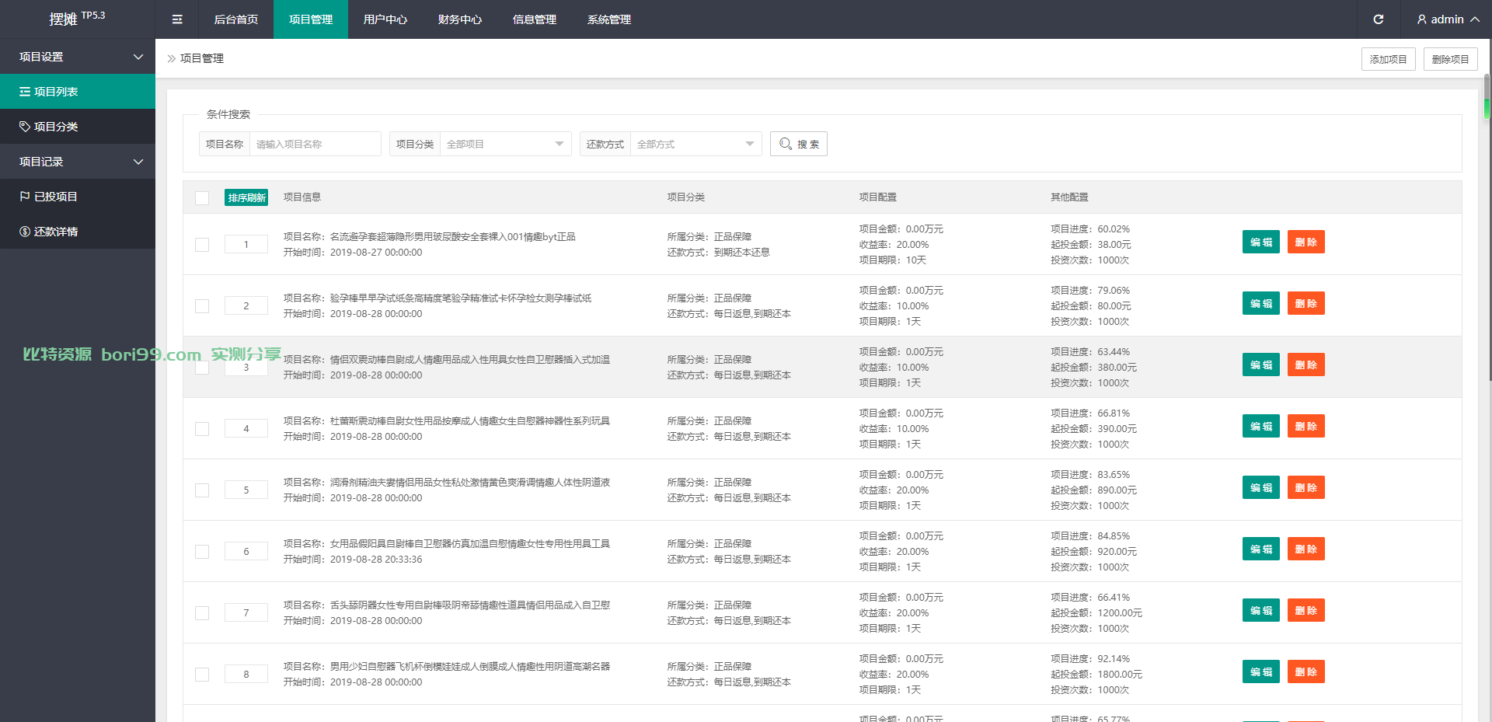
Task: Check the checkbox for row 6
Action: click(202, 552)
